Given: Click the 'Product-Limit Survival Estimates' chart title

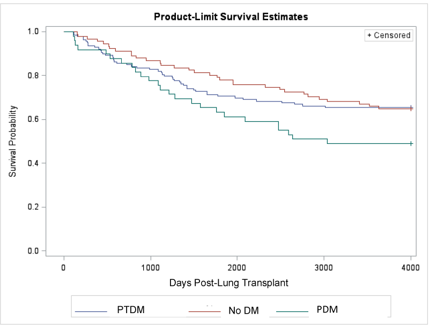Looking at the screenshot, I should tap(231, 17).
